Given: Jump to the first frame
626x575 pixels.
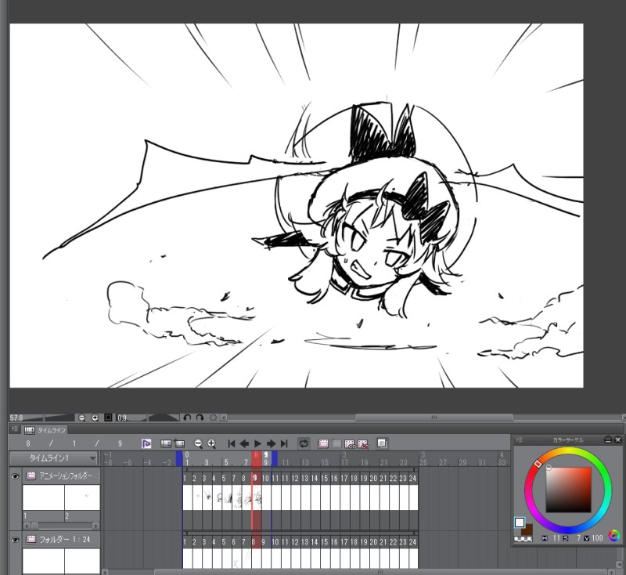Looking at the screenshot, I should [231, 443].
